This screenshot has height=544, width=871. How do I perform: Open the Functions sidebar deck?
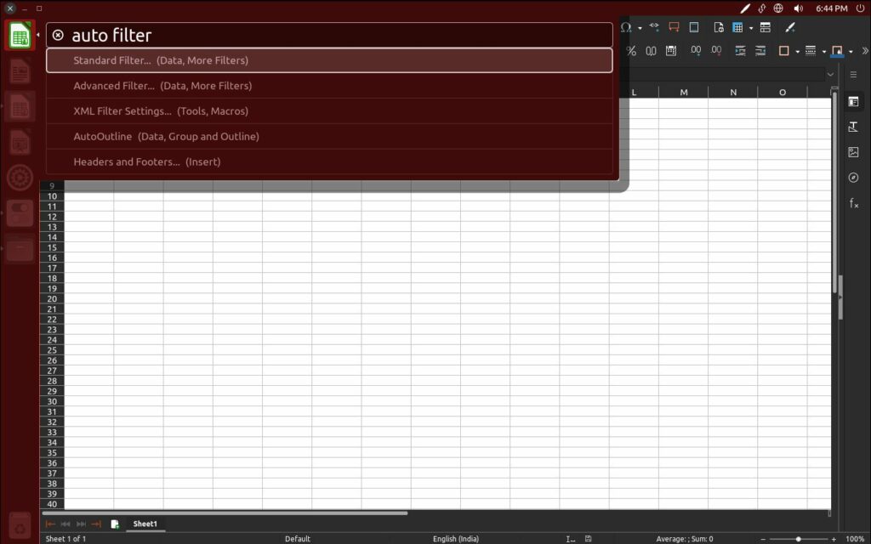pos(854,203)
